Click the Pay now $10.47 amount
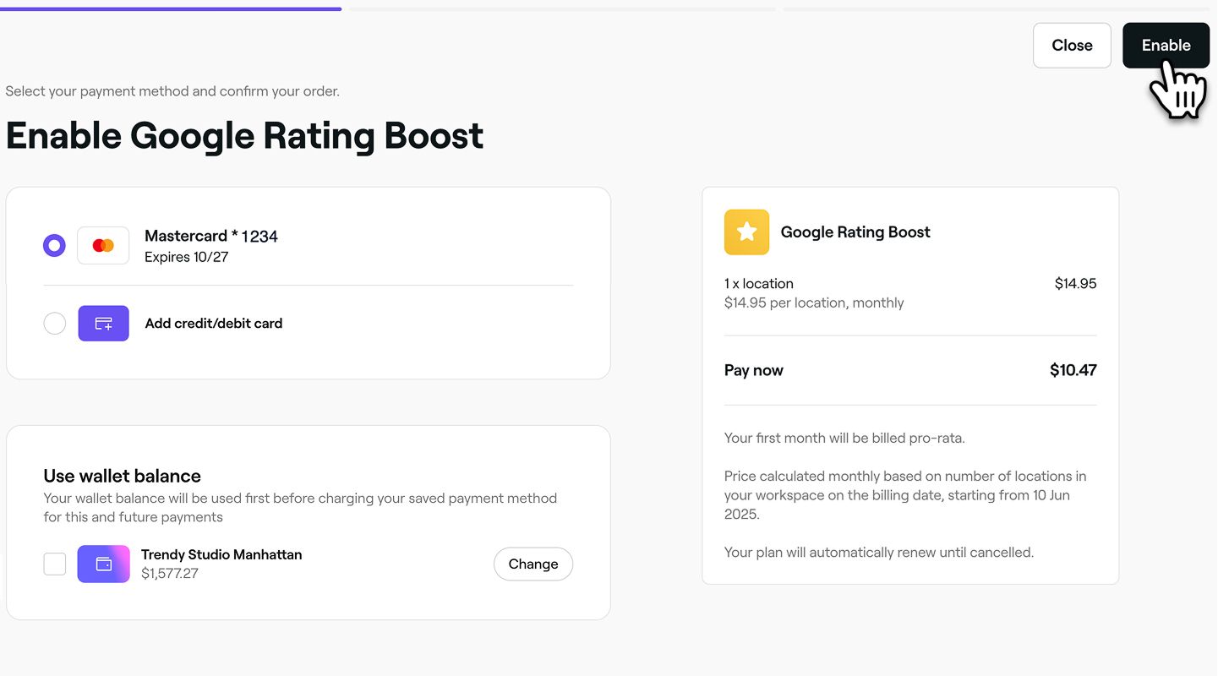 pyautogui.click(x=1073, y=370)
